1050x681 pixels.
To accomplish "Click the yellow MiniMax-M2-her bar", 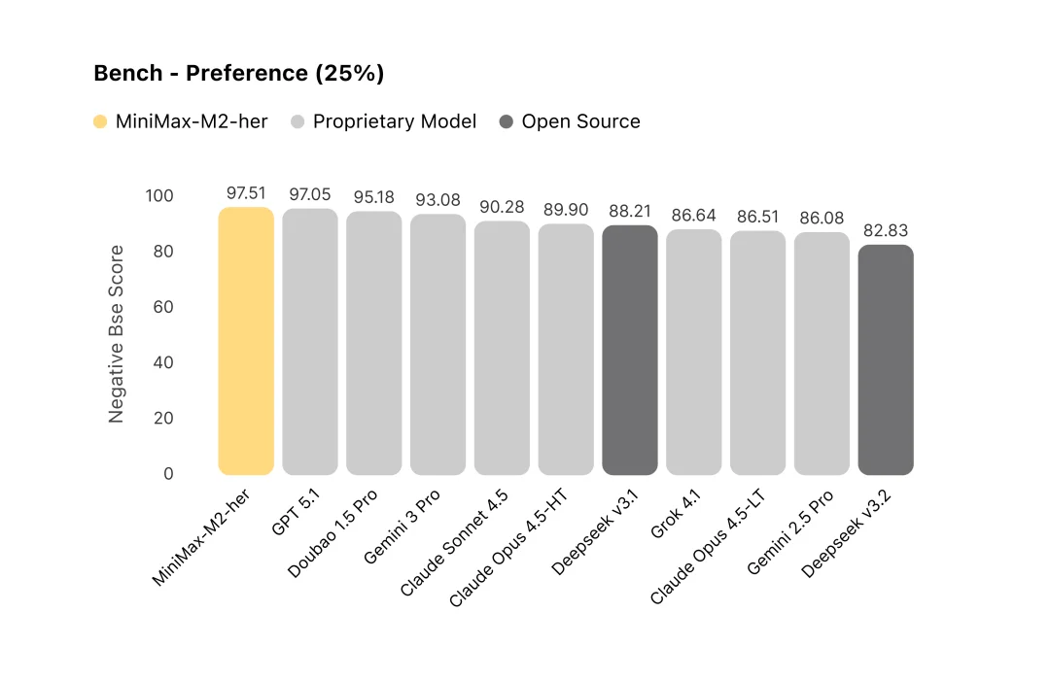I will pyautogui.click(x=246, y=341).
